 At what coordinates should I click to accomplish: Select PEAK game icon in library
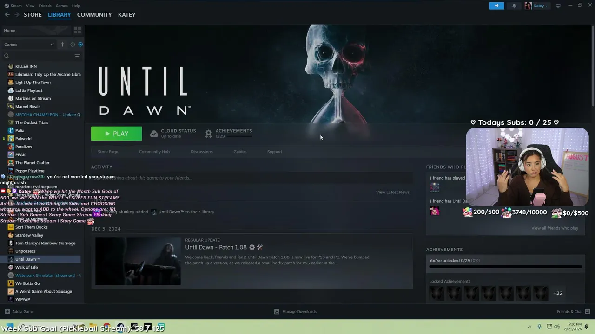tap(11, 155)
